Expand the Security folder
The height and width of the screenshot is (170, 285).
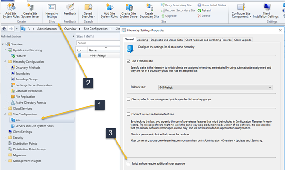5,137
